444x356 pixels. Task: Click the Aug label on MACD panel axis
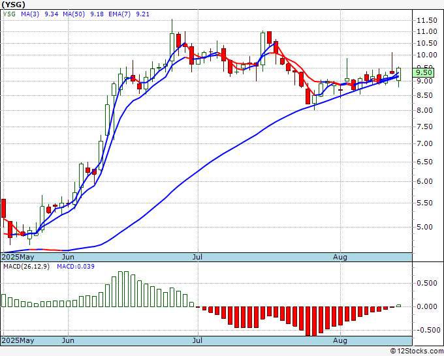340,340
